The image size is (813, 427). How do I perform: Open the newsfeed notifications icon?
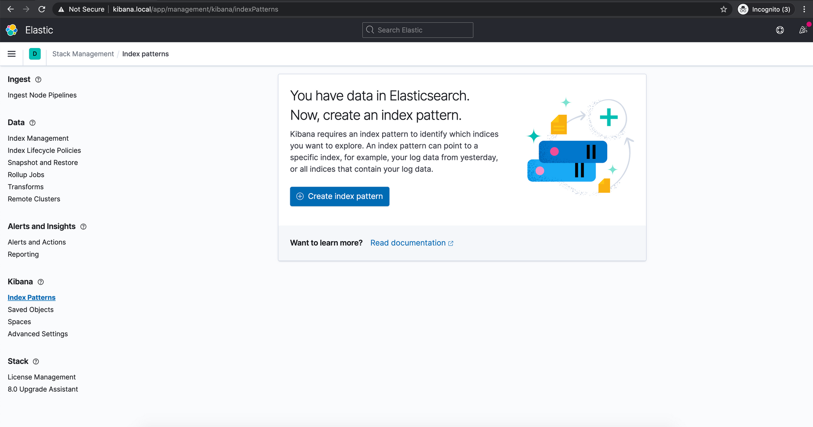(x=803, y=30)
